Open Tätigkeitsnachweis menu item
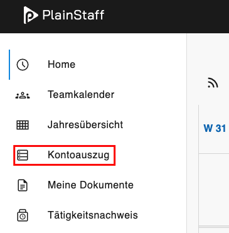Viewport: 229px width, 233px height. pos(93,215)
